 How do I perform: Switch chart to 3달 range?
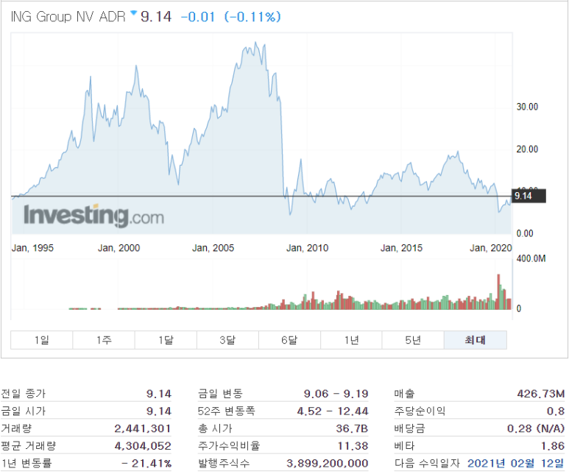click(x=227, y=340)
